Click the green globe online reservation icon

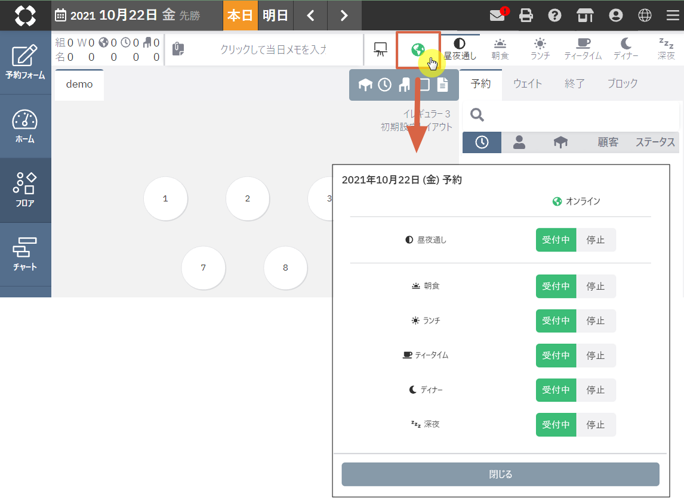click(418, 50)
